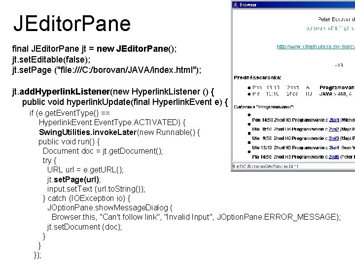This screenshot has height=266, width=355.
Task: Click the JOptionPane.showMessageDialog line
Action: pos(110,208)
